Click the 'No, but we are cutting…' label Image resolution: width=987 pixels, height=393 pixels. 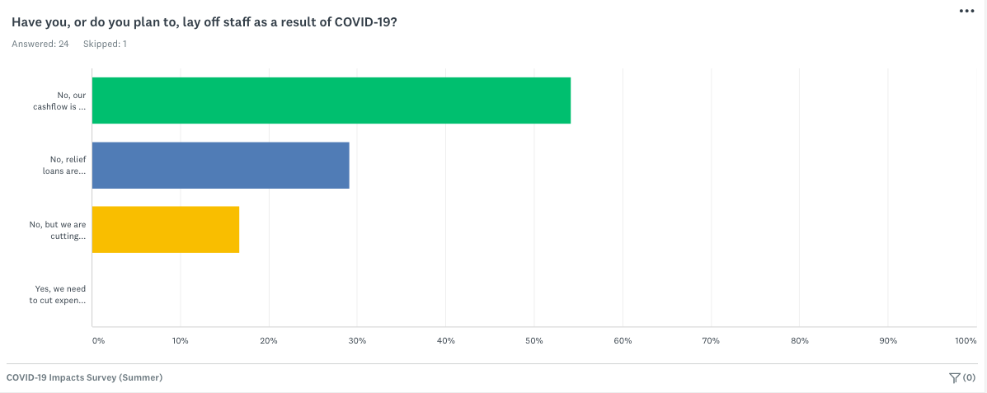(x=58, y=230)
